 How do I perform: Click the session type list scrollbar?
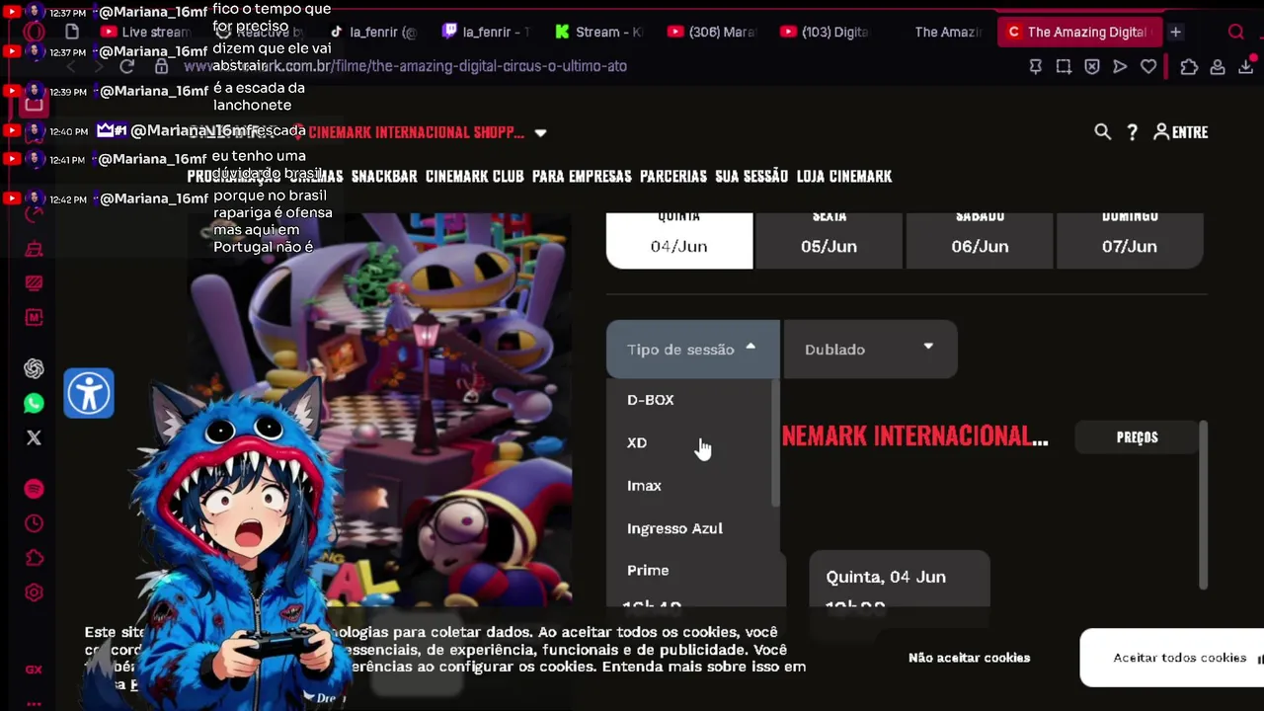[x=775, y=442]
